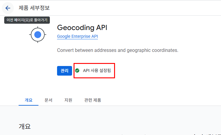Open the 문서 tab
Viewport: 221px width, 135px height.
click(x=48, y=100)
